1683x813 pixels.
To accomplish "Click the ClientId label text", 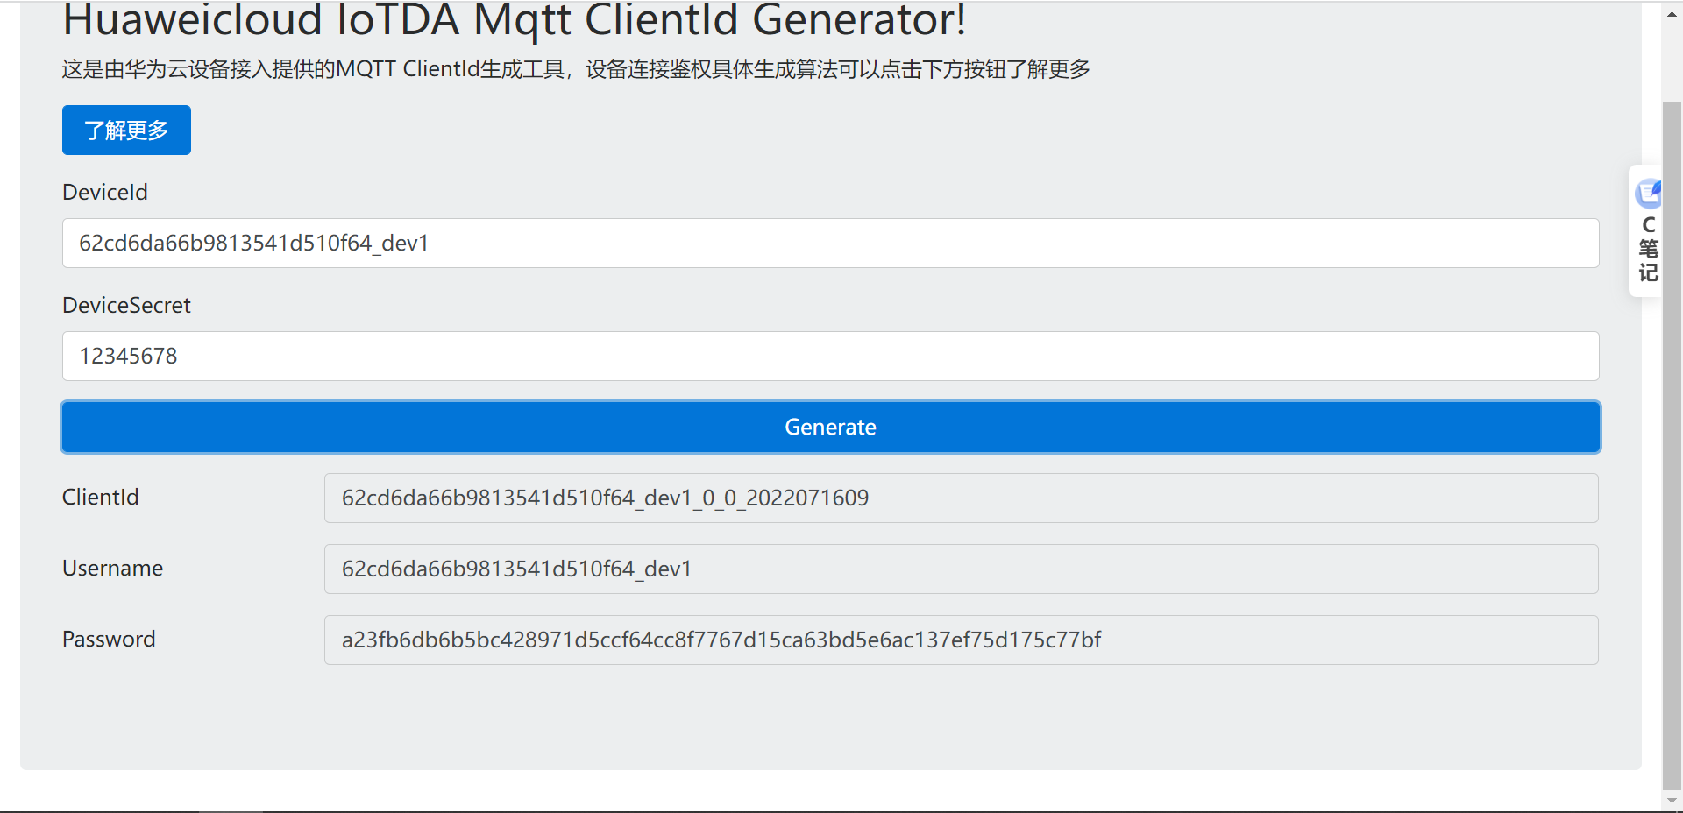I will point(101,497).
